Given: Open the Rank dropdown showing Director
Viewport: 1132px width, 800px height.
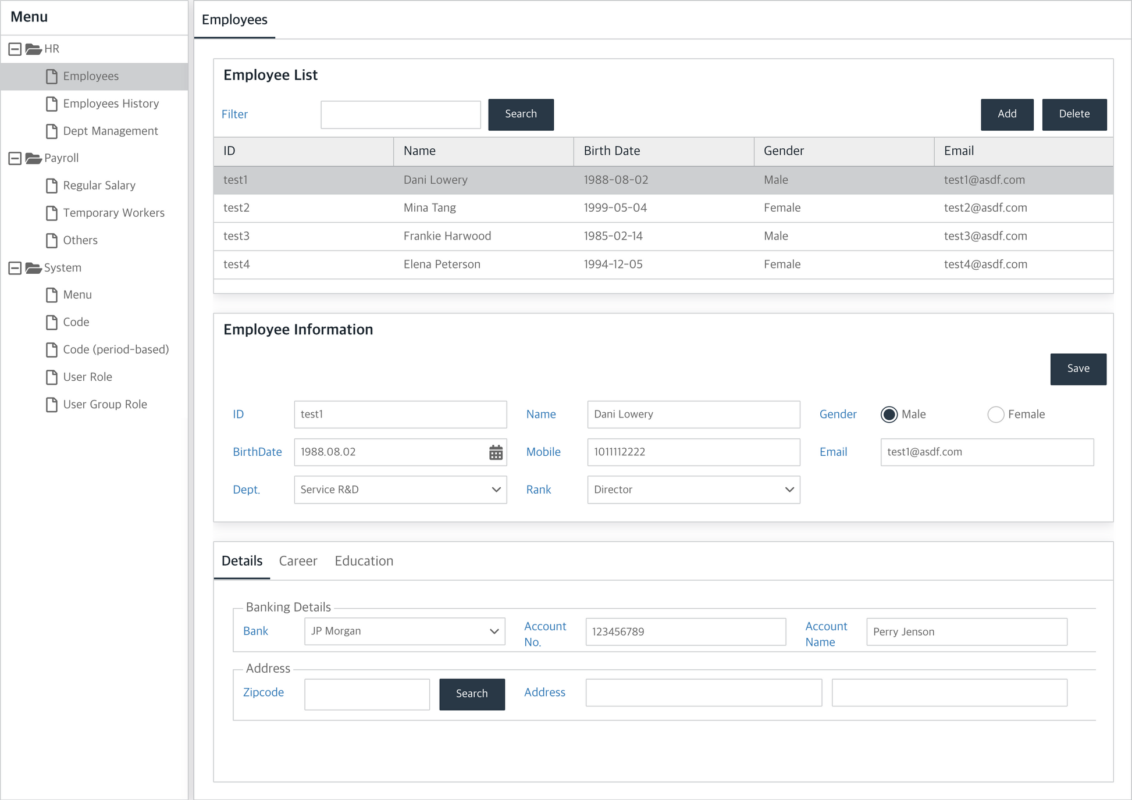Looking at the screenshot, I should (x=693, y=490).
